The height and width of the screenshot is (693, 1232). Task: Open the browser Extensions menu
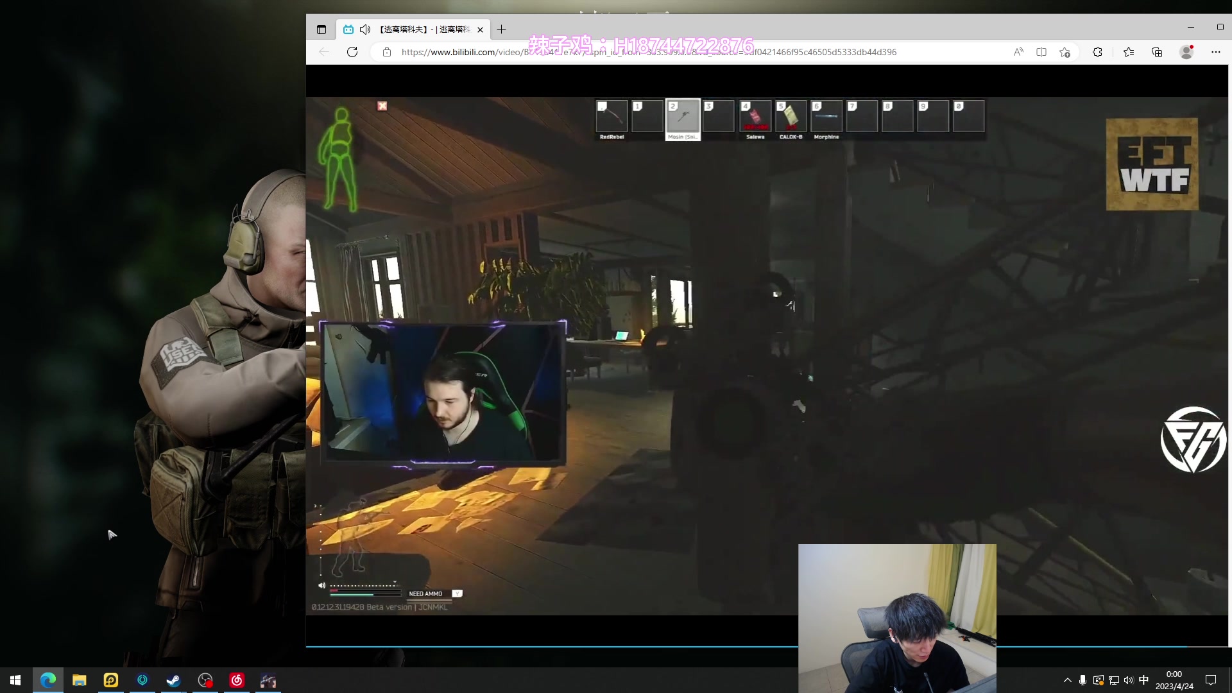[x=1097, y=52]
